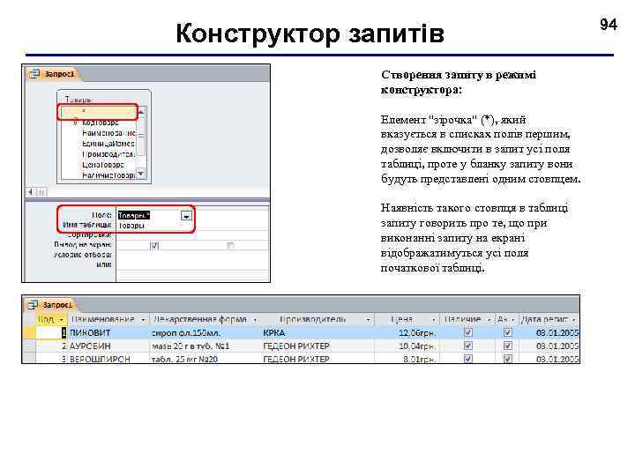
Task: Click the ВЕРОШПИРОН name cell
Action: [x=108, y=359]
